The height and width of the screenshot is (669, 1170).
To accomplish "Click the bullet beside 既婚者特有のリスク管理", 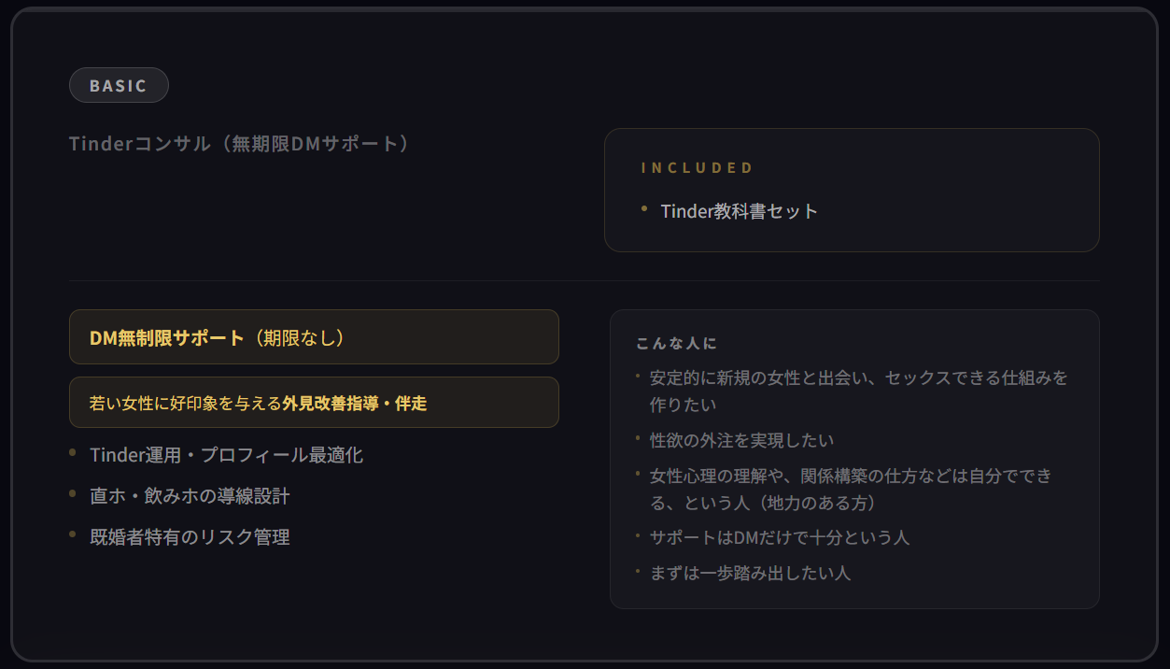I will point(73,534).
